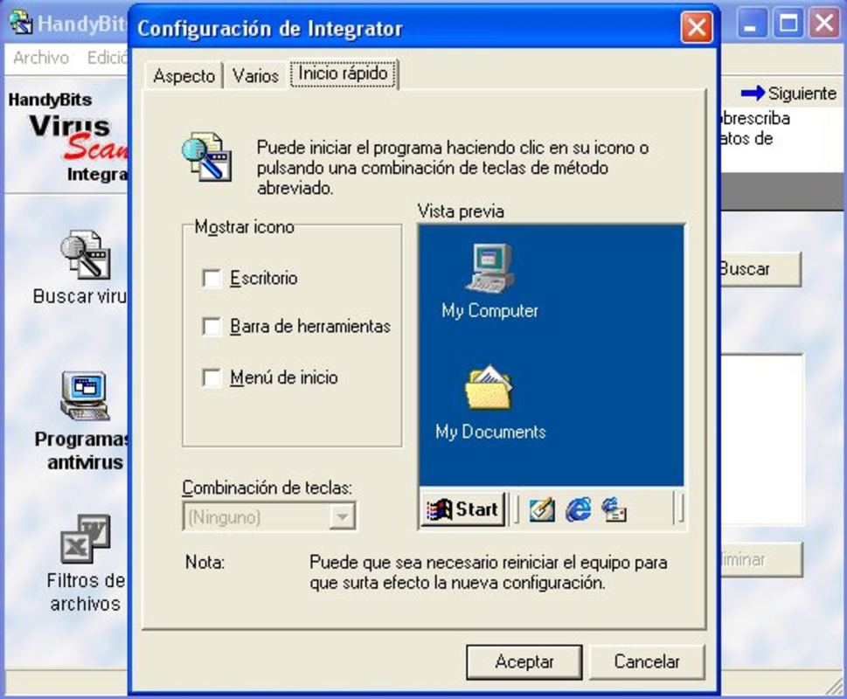The height and width of the screenshot is (699, 847).
Task: Open Programas antivirus icon in HandyBits sidebar
Action: point(85,396)
